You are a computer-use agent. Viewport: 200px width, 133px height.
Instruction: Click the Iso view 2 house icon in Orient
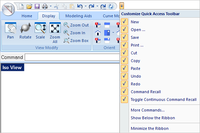[98, 41]
